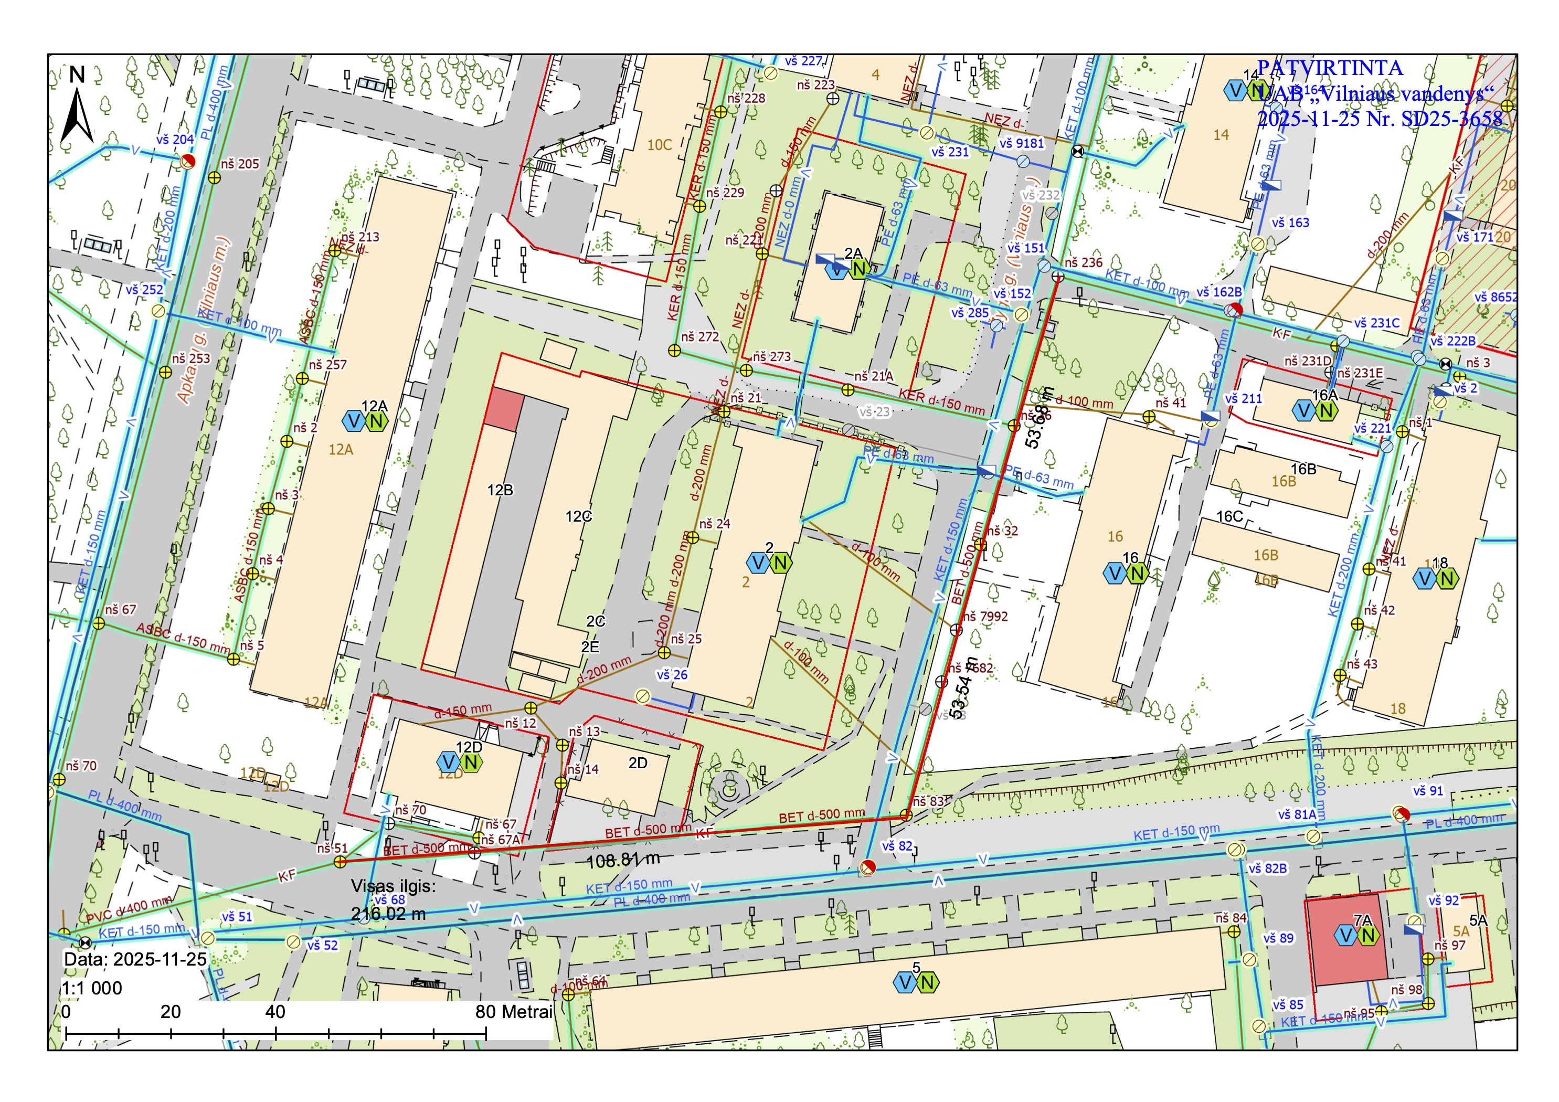Click the green N hexagon at building 18
Image resolution: width=1559 pixels, height=1102 pixels.
pos(1446,578)
